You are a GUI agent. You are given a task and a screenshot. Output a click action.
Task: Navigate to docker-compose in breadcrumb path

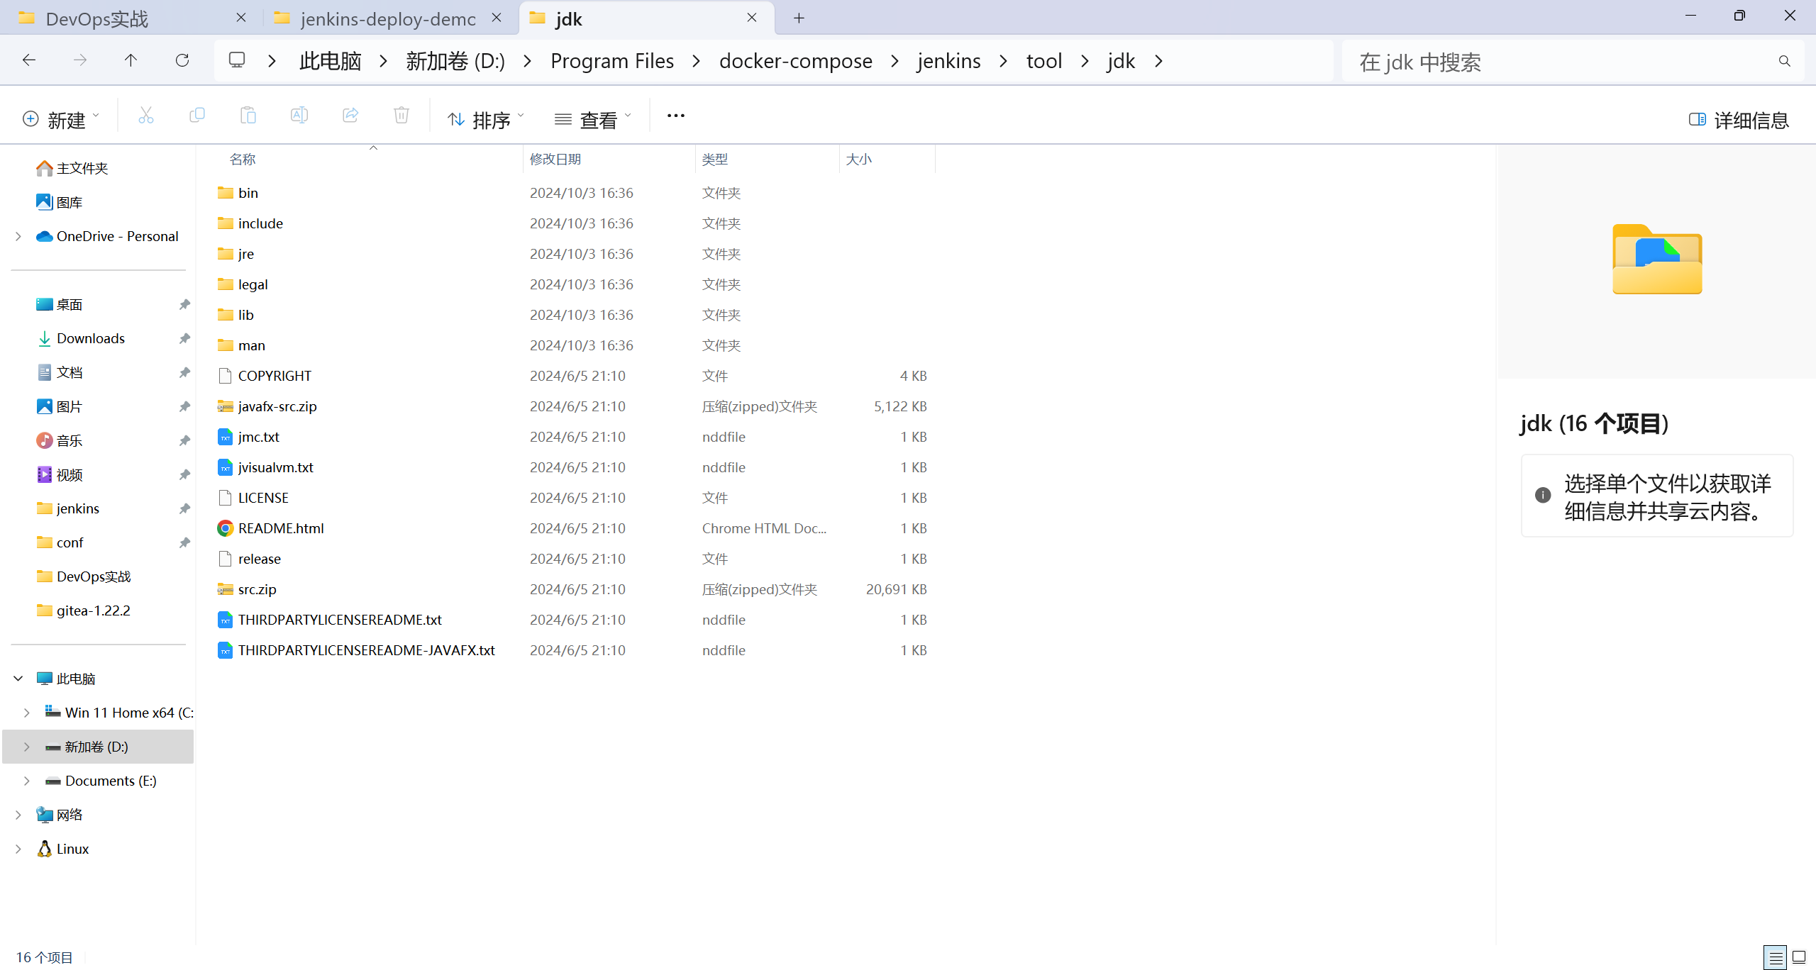(795, 61)
